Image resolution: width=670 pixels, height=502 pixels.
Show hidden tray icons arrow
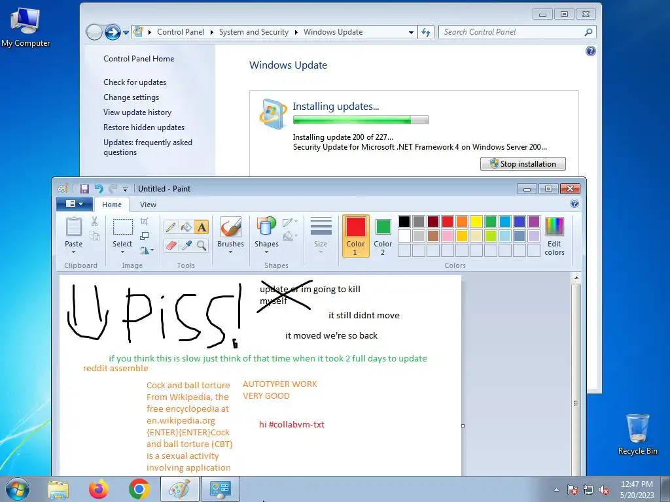[556, 490]
